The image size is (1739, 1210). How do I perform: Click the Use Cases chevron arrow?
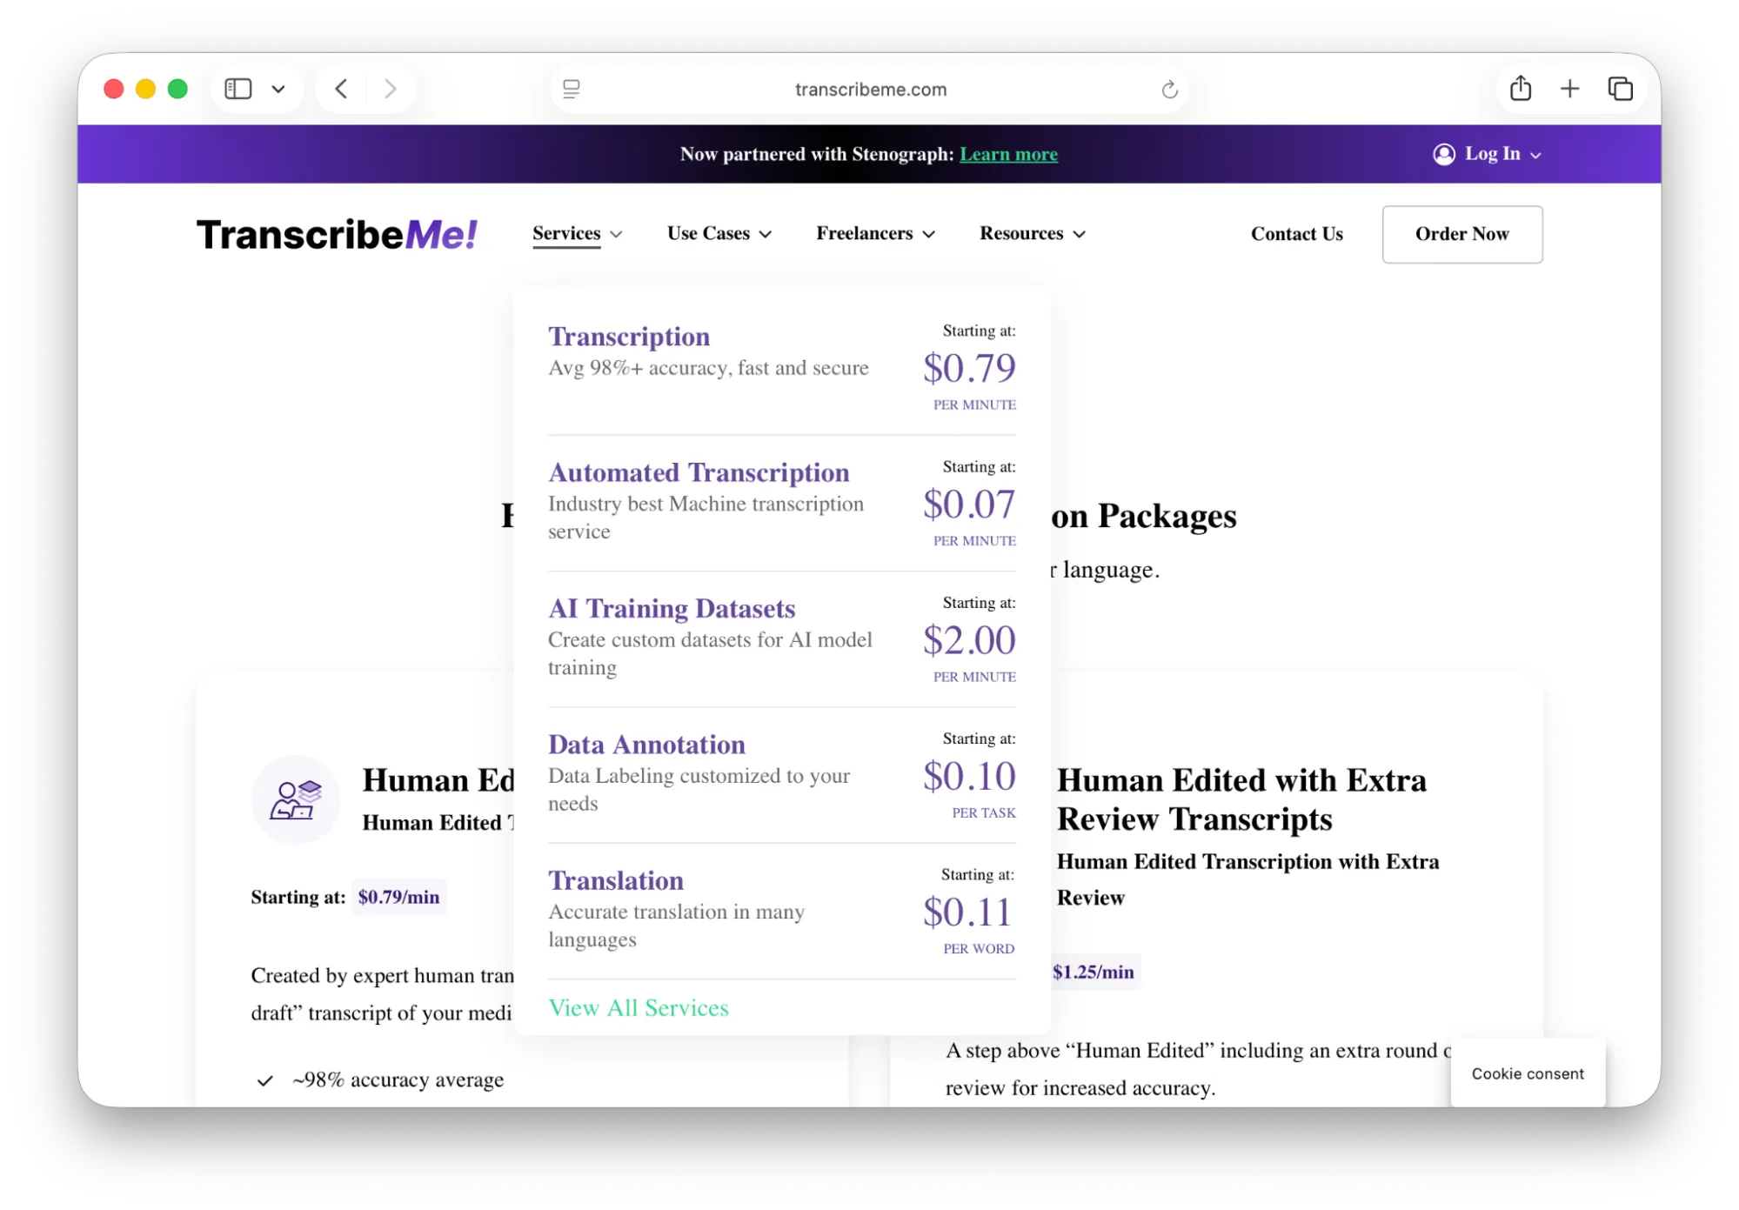(765, 234)
